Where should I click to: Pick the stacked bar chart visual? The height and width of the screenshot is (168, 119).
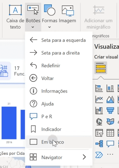(99, 88)
